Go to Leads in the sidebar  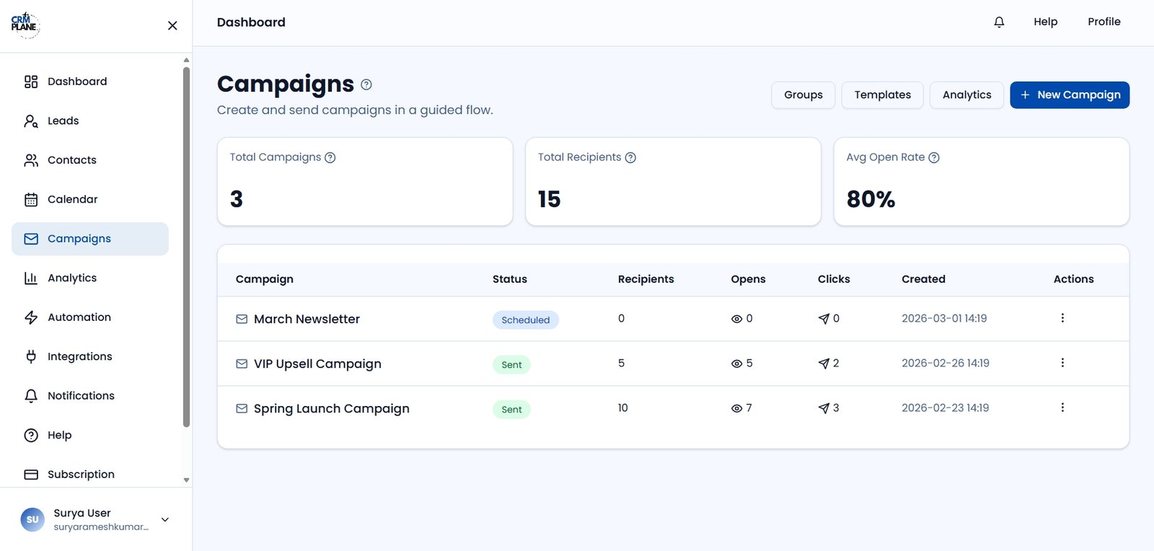click(63, 121)
